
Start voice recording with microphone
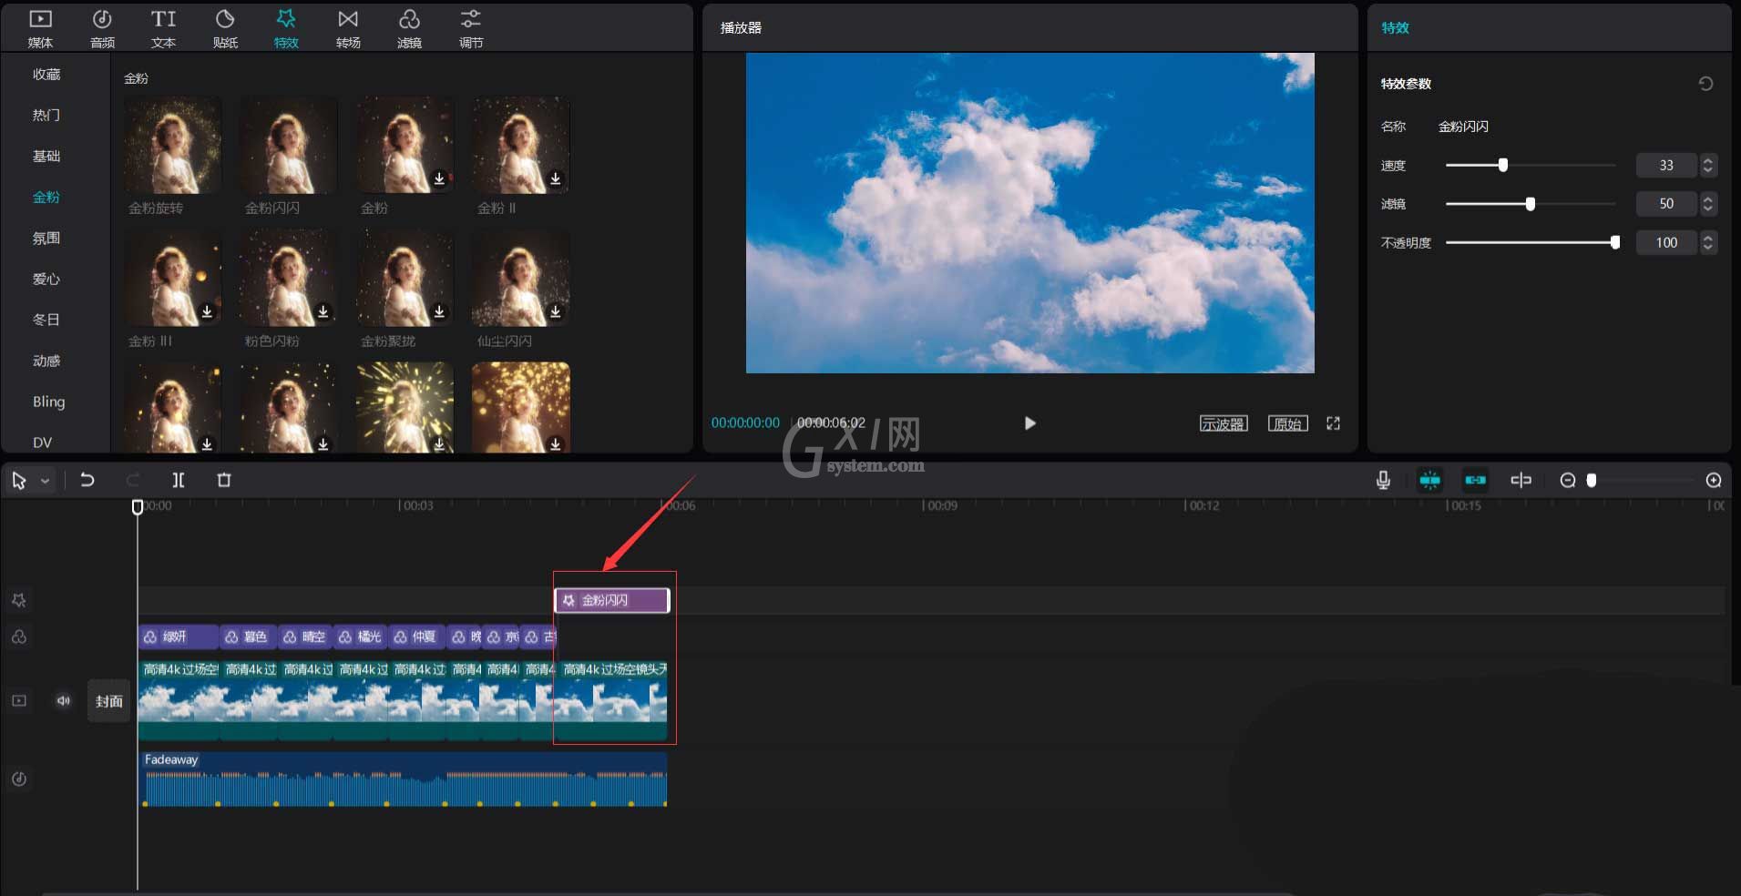pyautogui.click(x=1383, y=480)
